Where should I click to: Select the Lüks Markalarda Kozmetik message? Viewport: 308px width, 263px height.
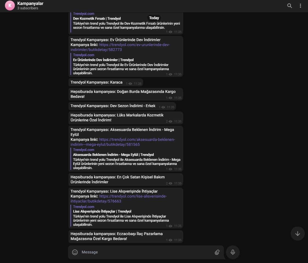tap(126, 118)
